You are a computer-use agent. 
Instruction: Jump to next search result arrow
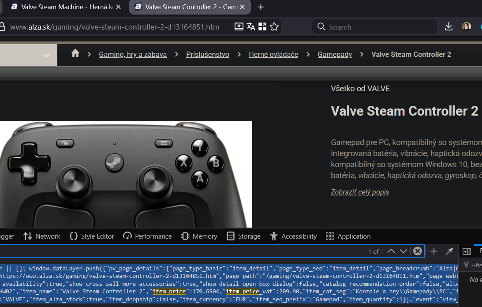tap(404, 251)
